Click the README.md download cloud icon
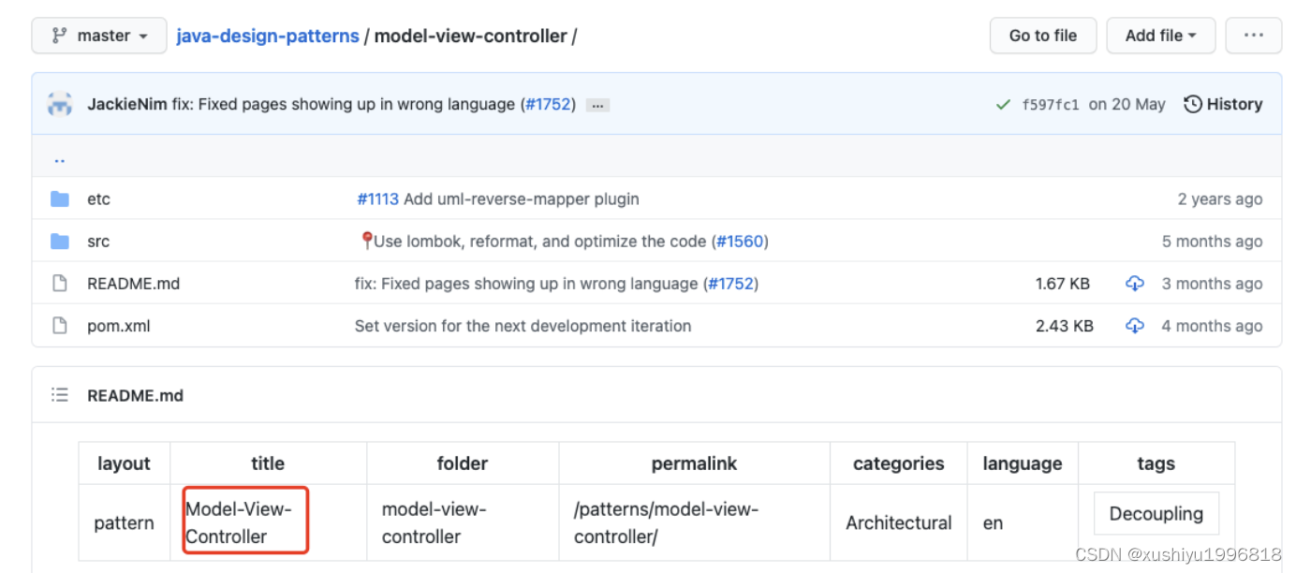 1134,284
